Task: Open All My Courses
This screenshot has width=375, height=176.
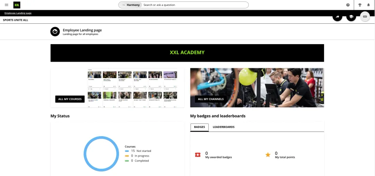Action: click(70, 99)
